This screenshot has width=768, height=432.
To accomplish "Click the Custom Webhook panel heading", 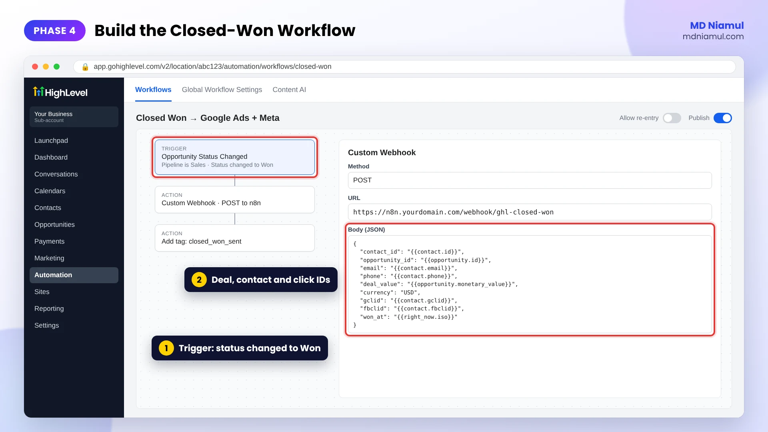I will (x=382, y=152).
